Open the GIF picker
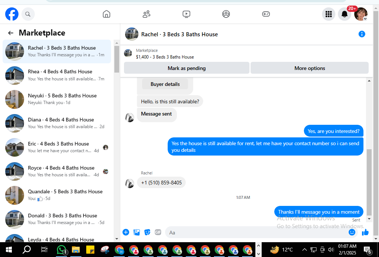Viewport: 379px width, 257px height. 158,232
